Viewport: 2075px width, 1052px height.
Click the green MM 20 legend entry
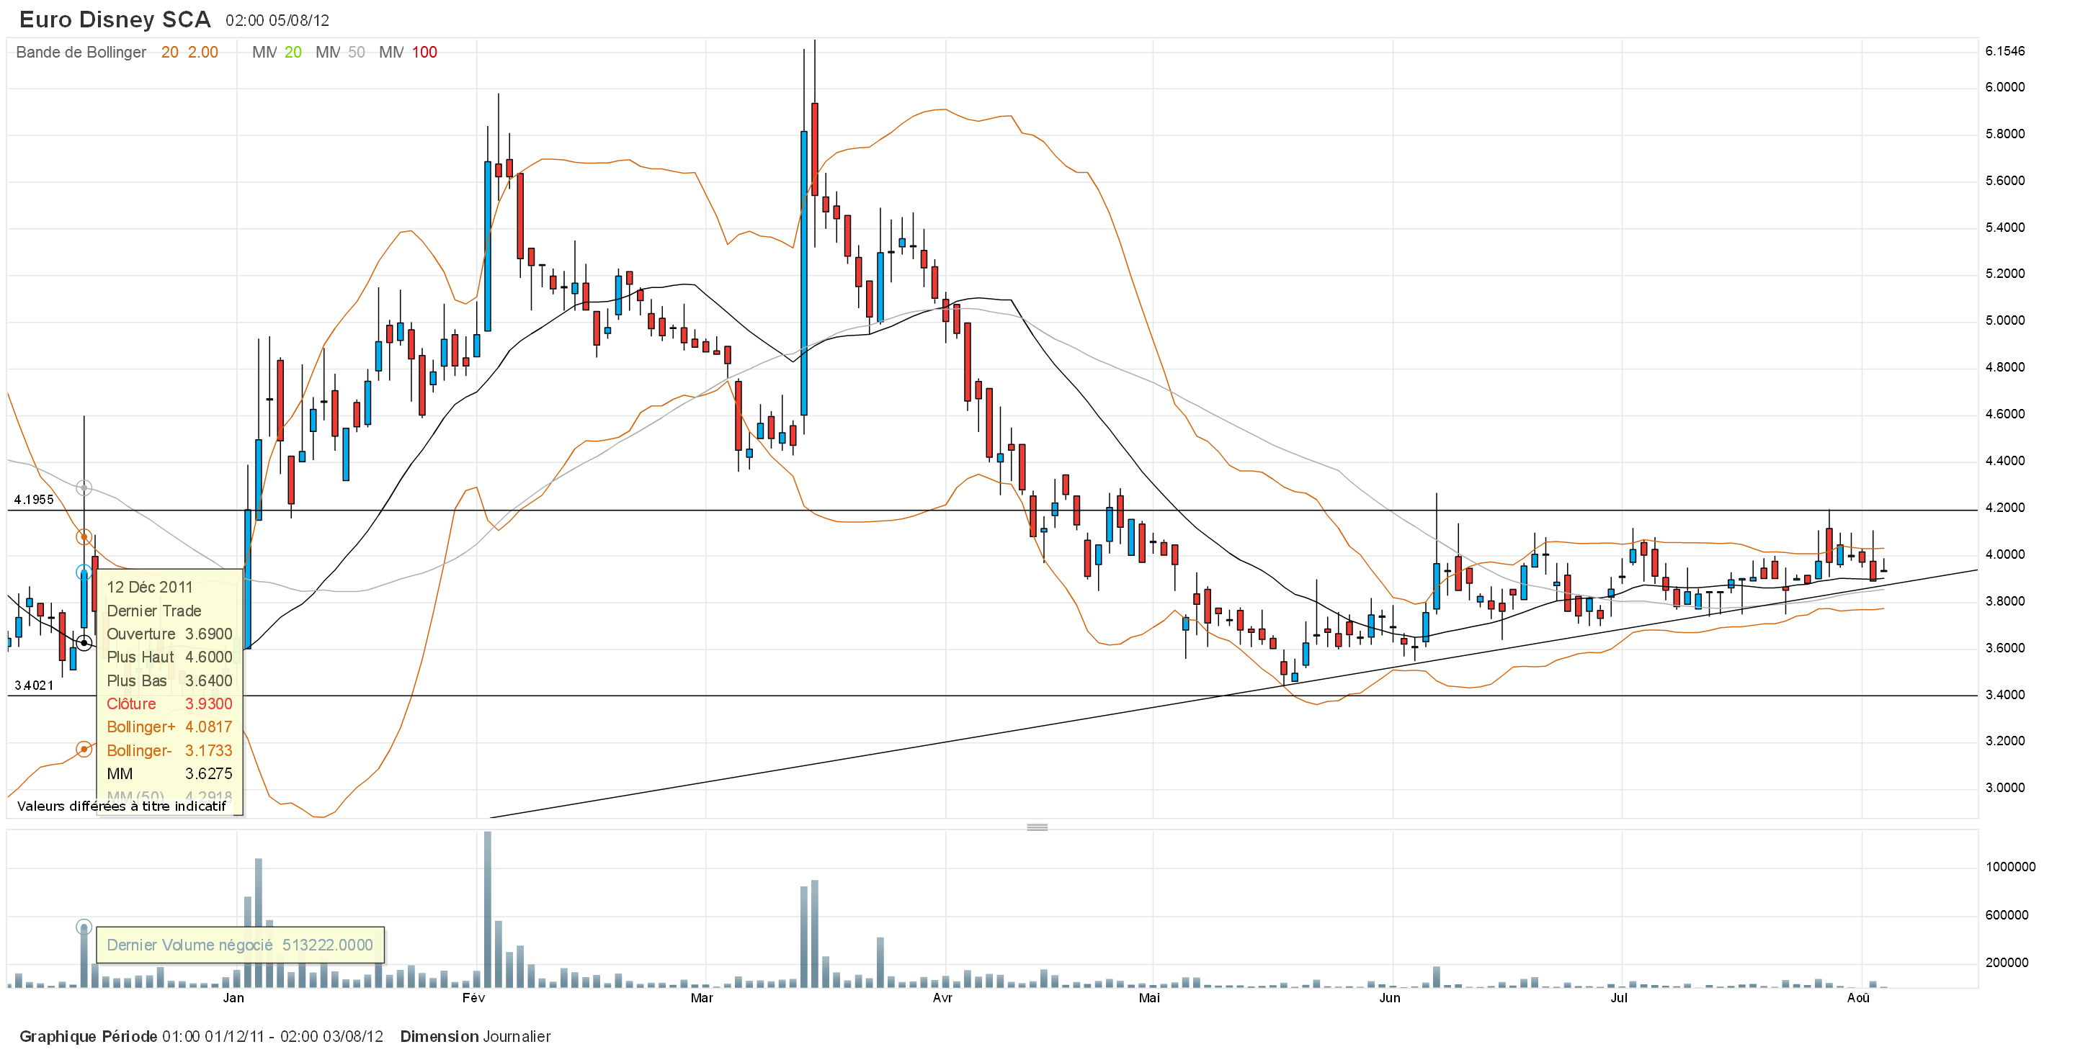coord(277,53)
